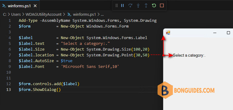Viewport: 233px width, 110px height.
Task: Select the winforms.ps1 editor tab
Action: pos(20,6)
